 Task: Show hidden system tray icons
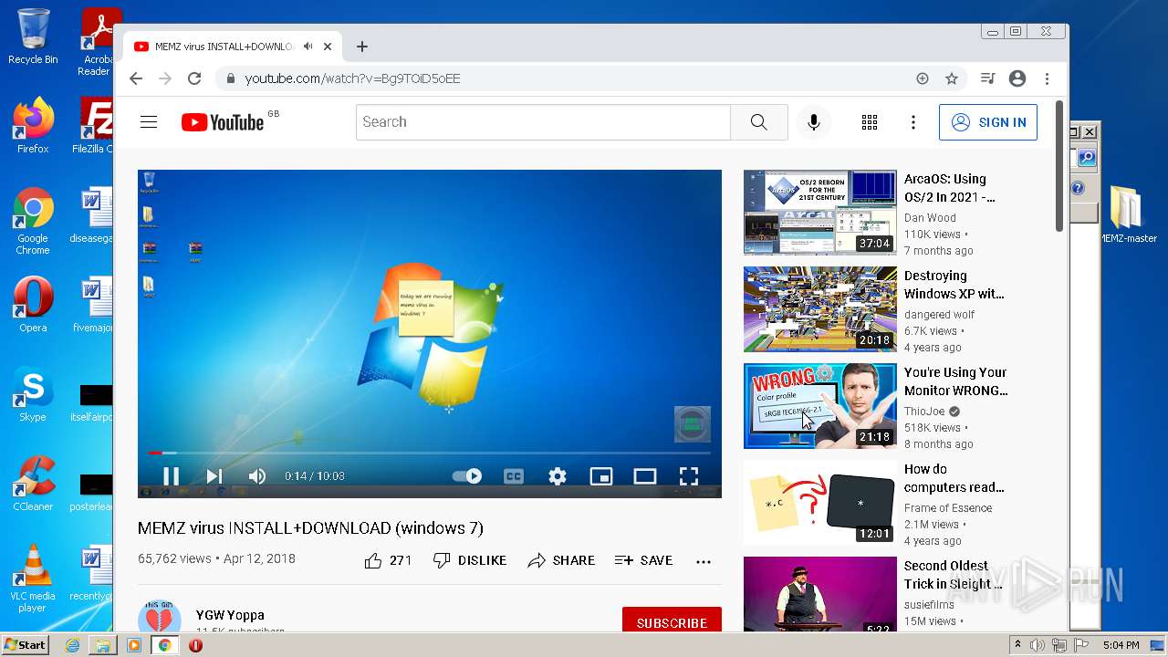(x=1018, y=645)
